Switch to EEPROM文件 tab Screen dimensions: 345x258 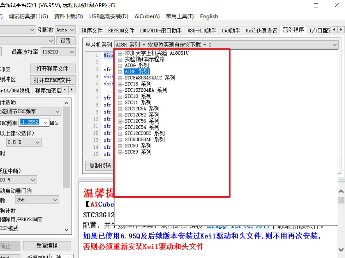121,31
